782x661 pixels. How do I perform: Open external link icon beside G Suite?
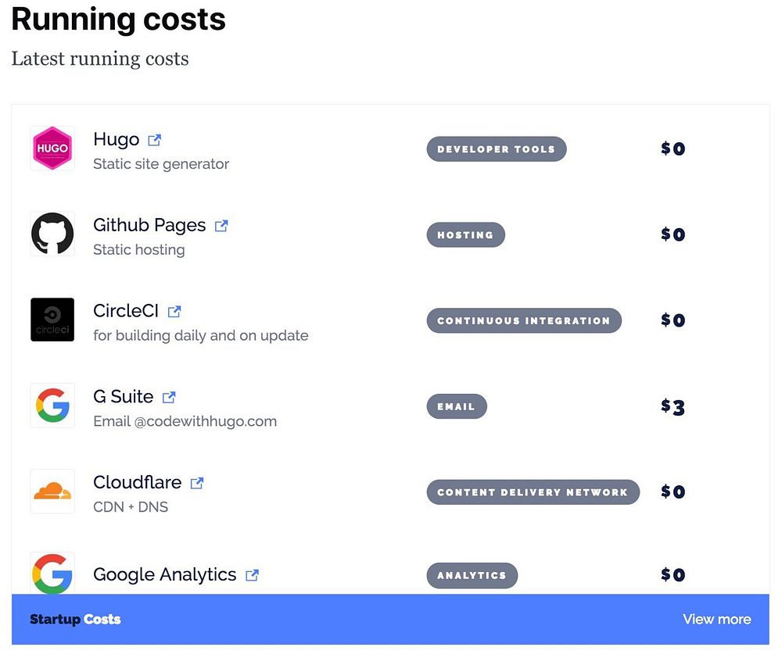[x=169, y=397]
